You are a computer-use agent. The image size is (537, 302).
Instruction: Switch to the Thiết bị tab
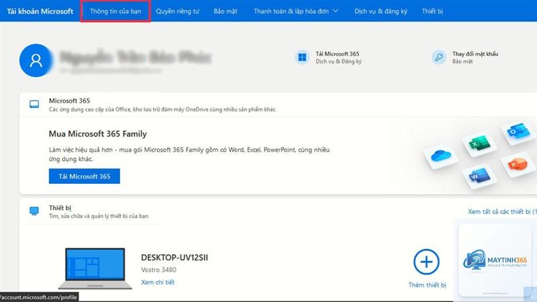click(432, 11)
